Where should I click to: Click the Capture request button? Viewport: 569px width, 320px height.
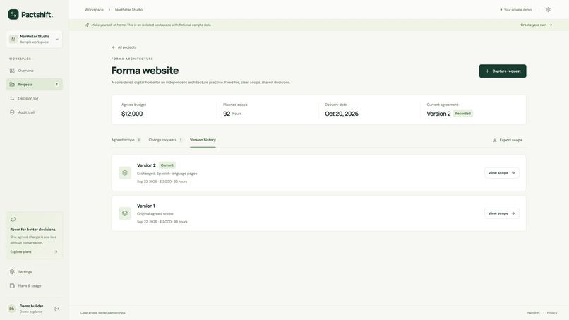tap(503, 71)
